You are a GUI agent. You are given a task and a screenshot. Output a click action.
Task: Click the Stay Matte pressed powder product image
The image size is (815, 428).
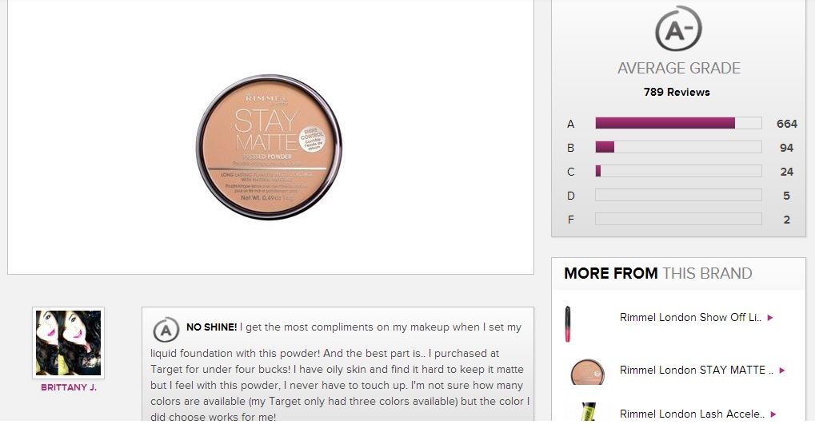pos(269,147)
